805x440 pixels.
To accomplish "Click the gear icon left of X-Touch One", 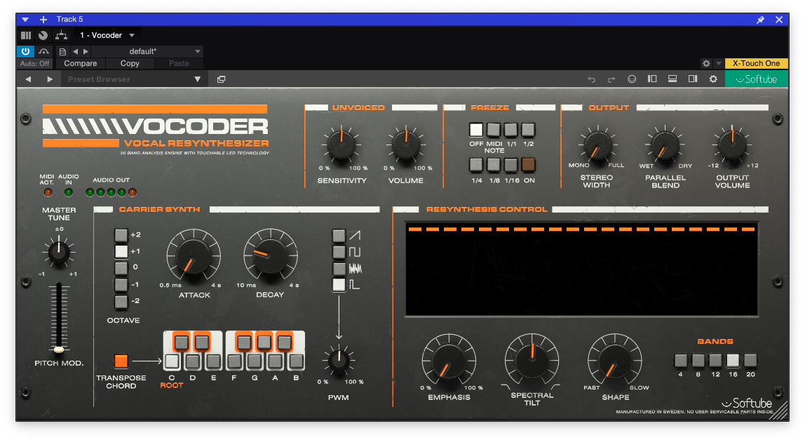I will (x=706, y=63).
